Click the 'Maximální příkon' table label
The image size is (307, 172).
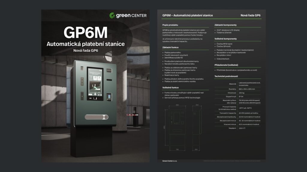coord(229,100)
